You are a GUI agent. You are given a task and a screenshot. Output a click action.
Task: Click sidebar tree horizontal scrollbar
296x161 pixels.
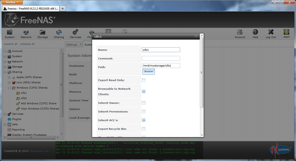31,138
